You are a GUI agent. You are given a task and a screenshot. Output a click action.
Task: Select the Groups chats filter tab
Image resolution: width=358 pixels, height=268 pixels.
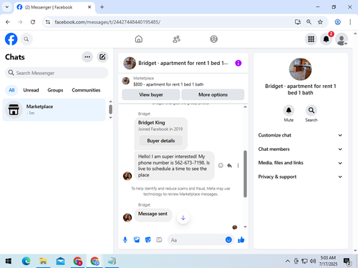pos(55,90)
